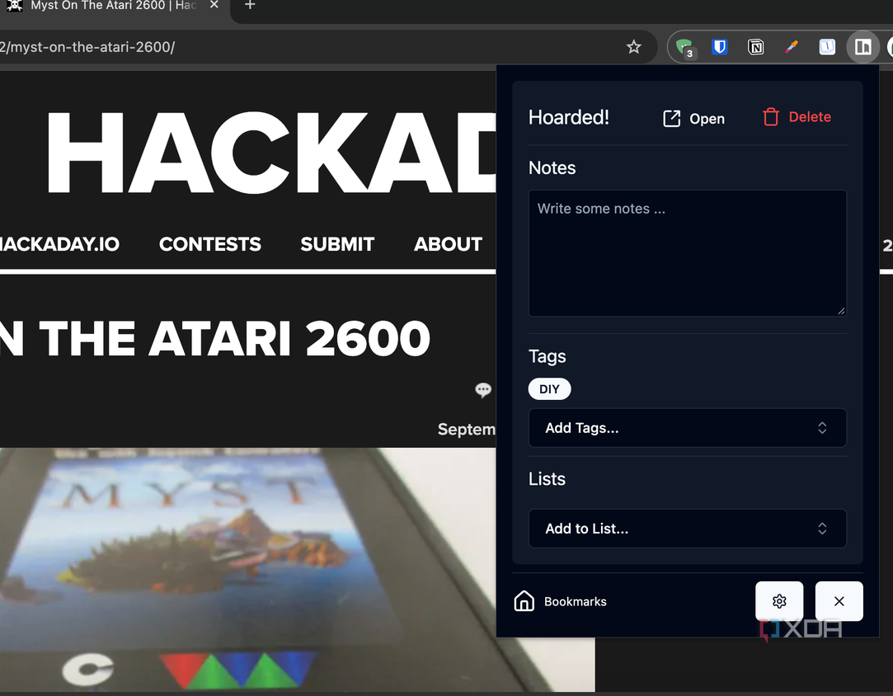Click the Bookmarks home icon

[x=524, y=601]
